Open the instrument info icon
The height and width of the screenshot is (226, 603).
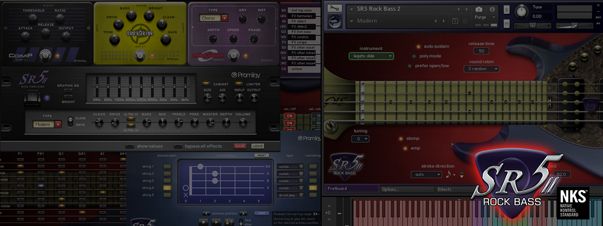(x=491, y=9)
